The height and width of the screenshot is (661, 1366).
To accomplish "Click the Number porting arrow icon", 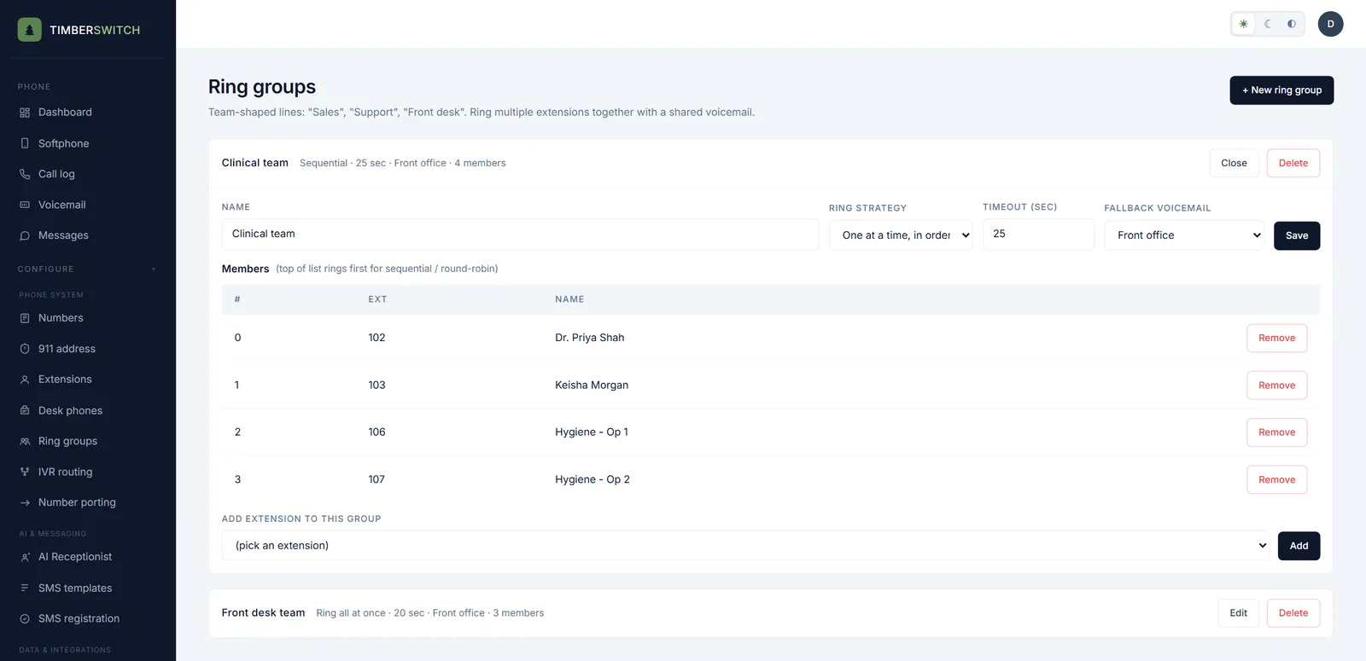I will 25,502.
